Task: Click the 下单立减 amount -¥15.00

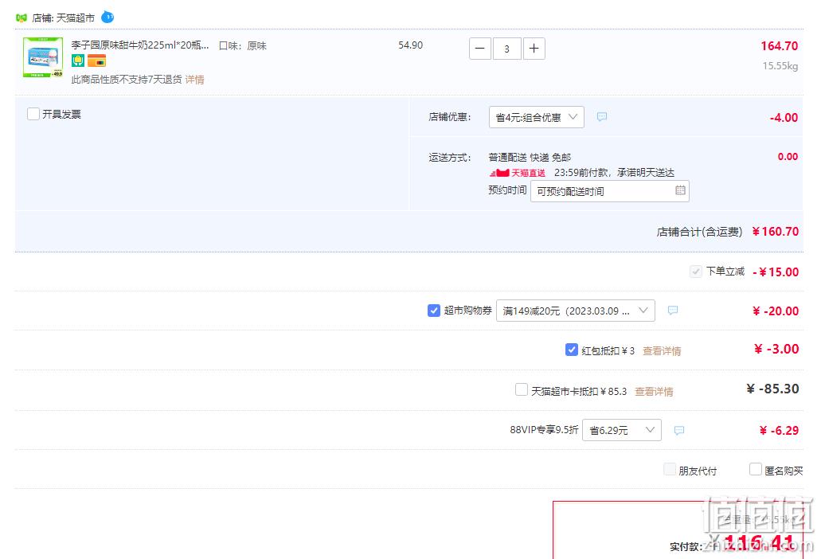Action: click(776, 272)
